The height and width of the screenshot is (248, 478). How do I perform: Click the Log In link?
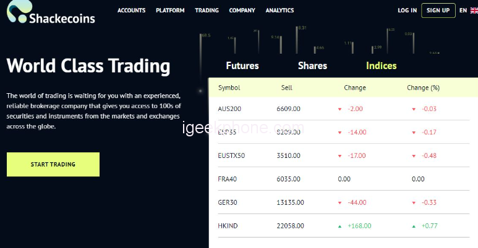coord(407,10)
